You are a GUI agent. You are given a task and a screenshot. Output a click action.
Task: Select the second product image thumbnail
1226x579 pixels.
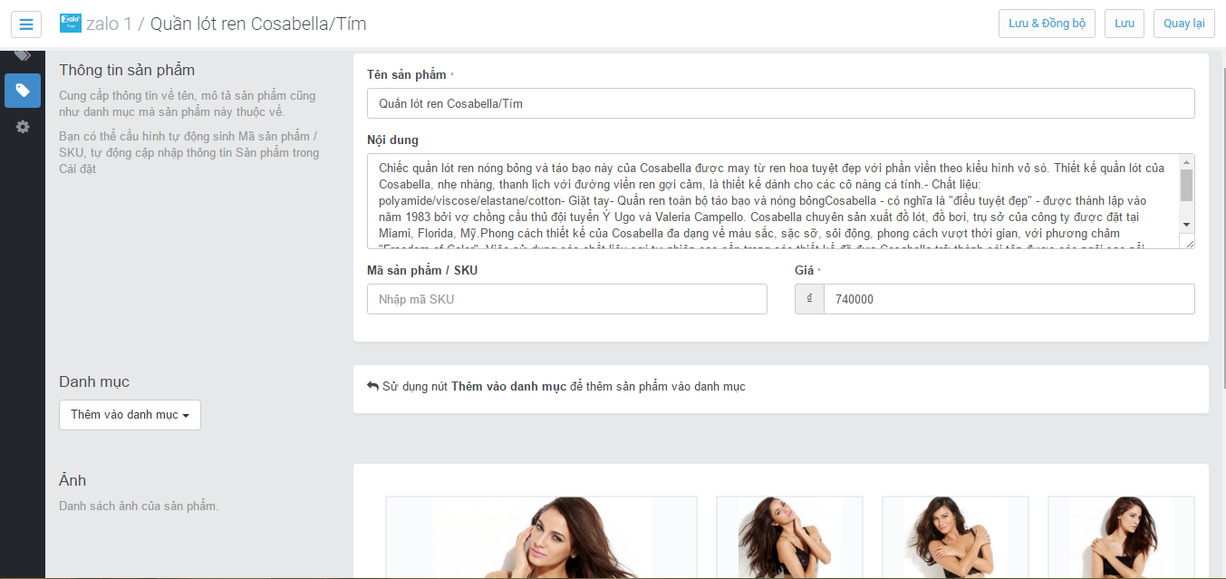pos(789,537)
